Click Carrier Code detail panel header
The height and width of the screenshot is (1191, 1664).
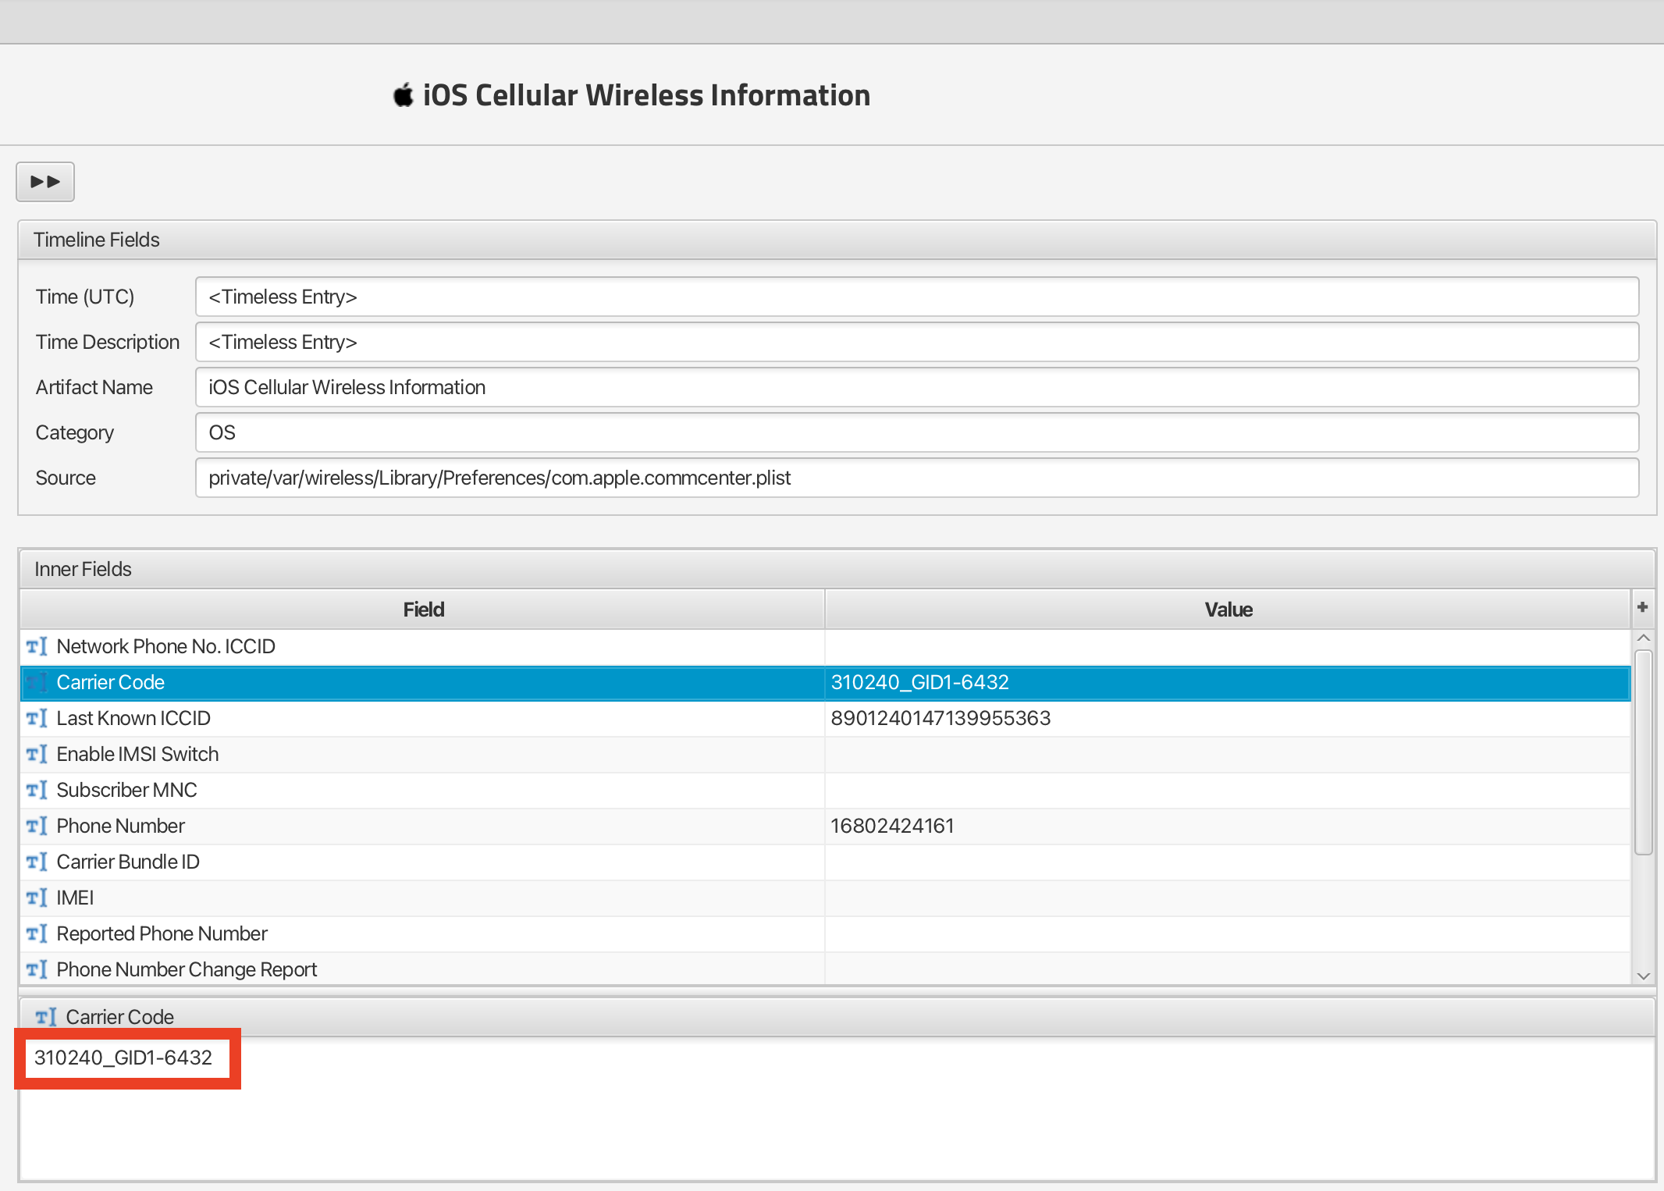click(837, 1017)
